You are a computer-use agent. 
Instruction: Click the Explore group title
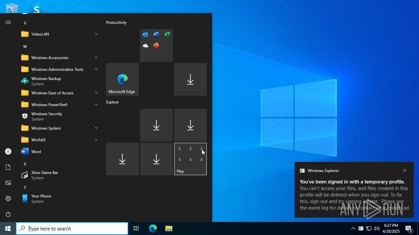coord(112,102)
